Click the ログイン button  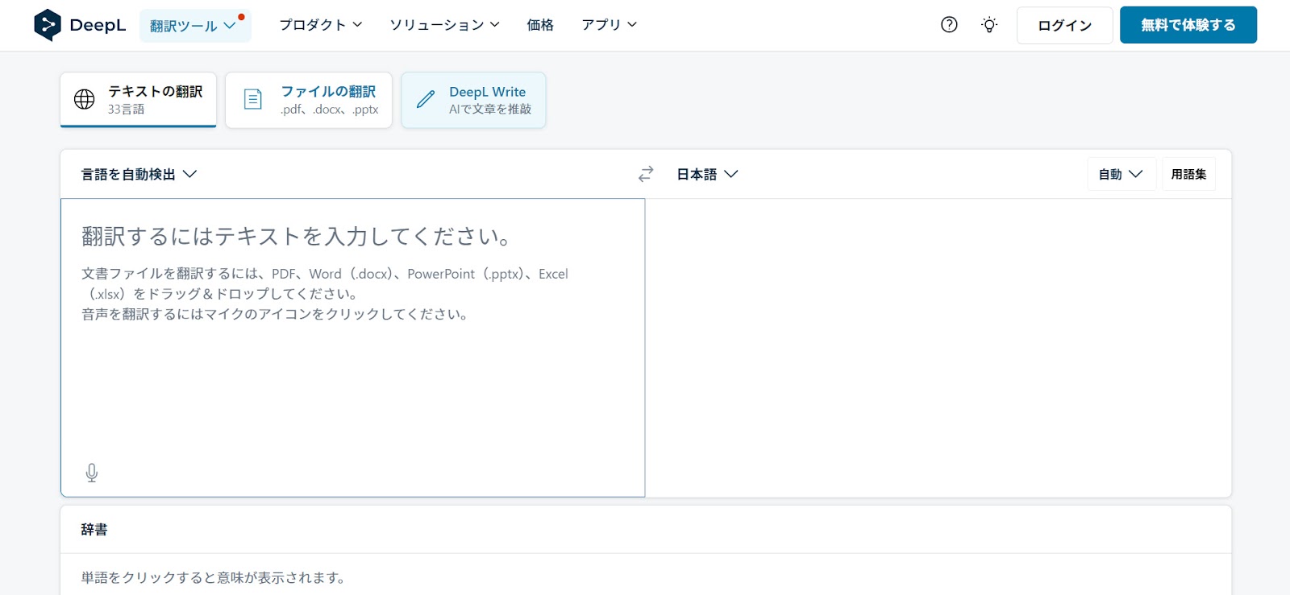click(x=1065, y=25)
